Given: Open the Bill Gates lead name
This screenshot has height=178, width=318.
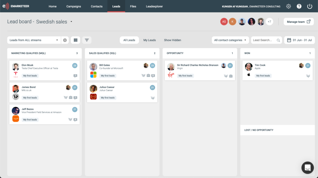Looking at the screenshot, I should 104,65.
